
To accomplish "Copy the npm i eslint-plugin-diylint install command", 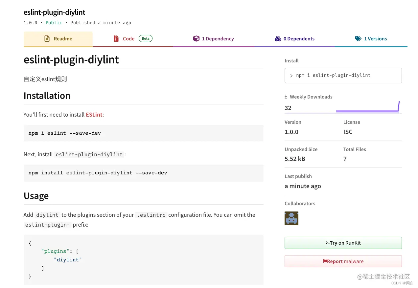I will tap(343, 76).
